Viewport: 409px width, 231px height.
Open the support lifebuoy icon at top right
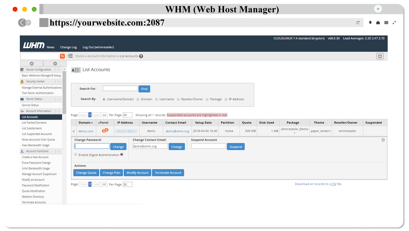click(x=380, y=56)
